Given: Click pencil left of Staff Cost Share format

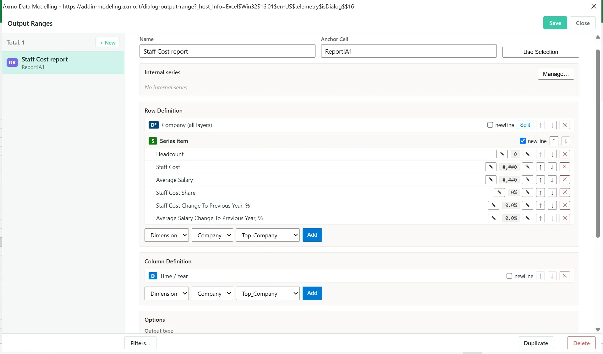Looking at the screenshot, I should pyautogui.click(x=499, y=193).
